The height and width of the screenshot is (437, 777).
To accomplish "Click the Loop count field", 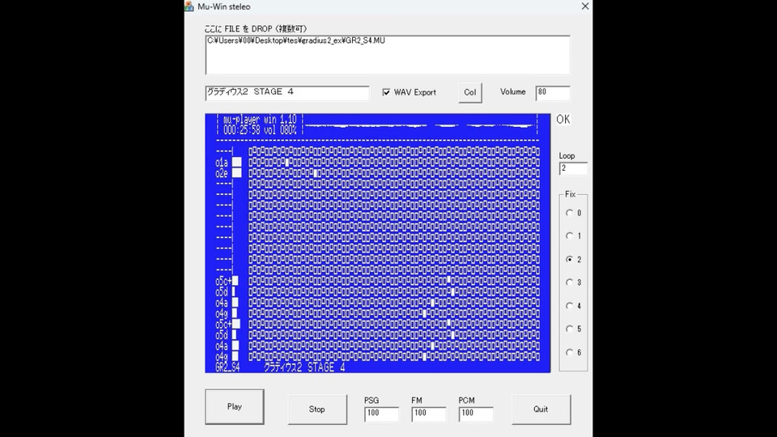I will coord(573,168).
